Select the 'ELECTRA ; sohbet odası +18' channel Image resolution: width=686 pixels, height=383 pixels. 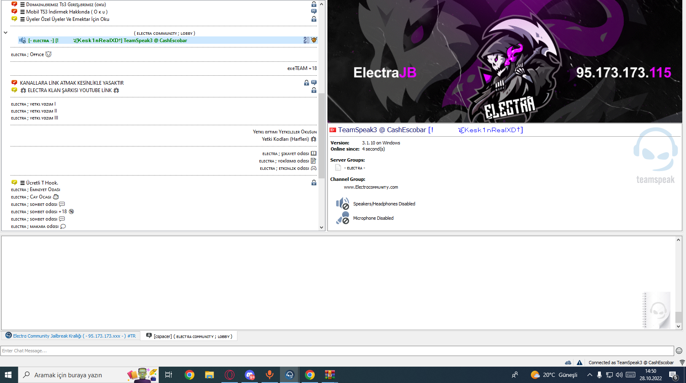click(43, 212)
